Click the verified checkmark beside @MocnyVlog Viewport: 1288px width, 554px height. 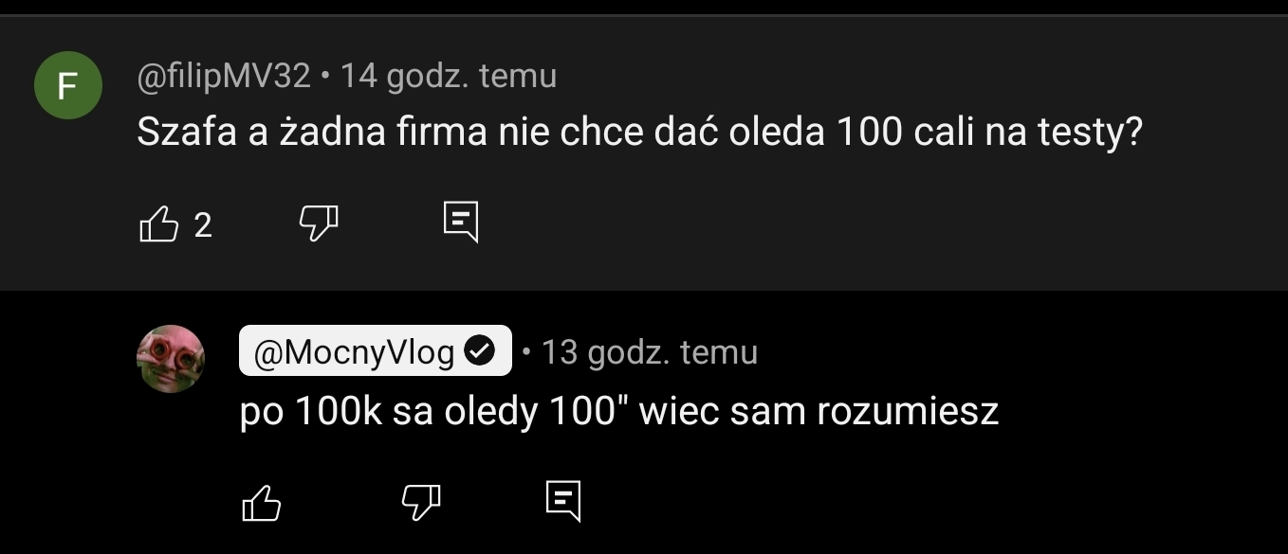click(x=482, y=352)
